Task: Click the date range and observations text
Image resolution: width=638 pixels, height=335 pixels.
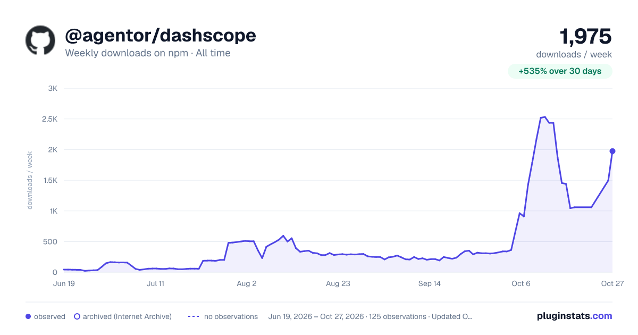Action: point(371,316)
